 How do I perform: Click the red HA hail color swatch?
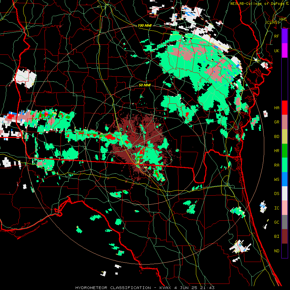pyautogui.click(x=285, y=108)
